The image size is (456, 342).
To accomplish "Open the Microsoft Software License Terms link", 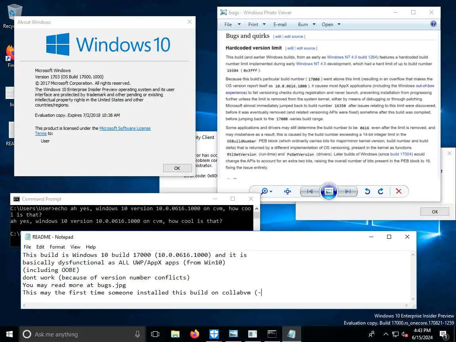I will click(125, 128).
